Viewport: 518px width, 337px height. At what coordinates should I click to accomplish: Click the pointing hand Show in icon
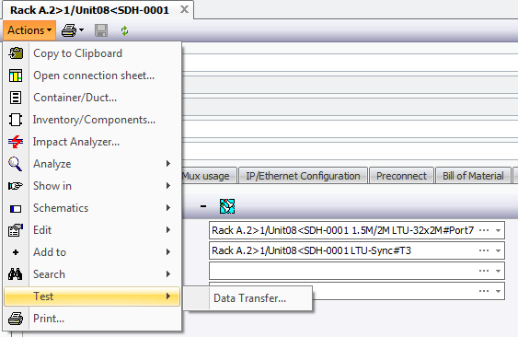[x=16, y=186]
